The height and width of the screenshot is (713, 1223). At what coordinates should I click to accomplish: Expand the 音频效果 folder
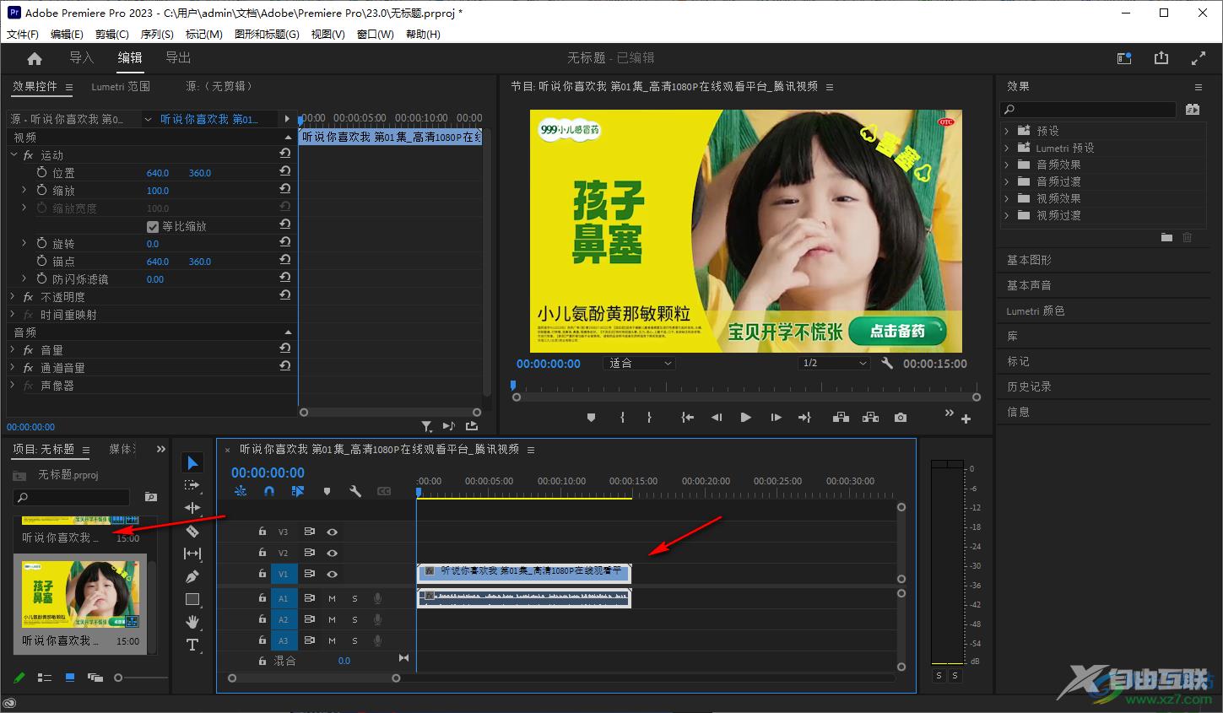pyautogui.click(x=1007, y=165)
